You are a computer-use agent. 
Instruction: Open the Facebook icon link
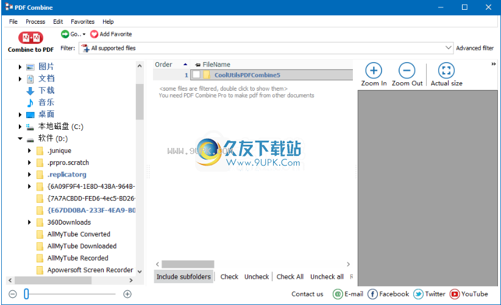point(372,294)
